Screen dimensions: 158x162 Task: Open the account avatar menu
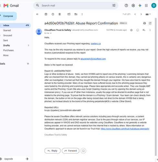click(x=154, y=6)
